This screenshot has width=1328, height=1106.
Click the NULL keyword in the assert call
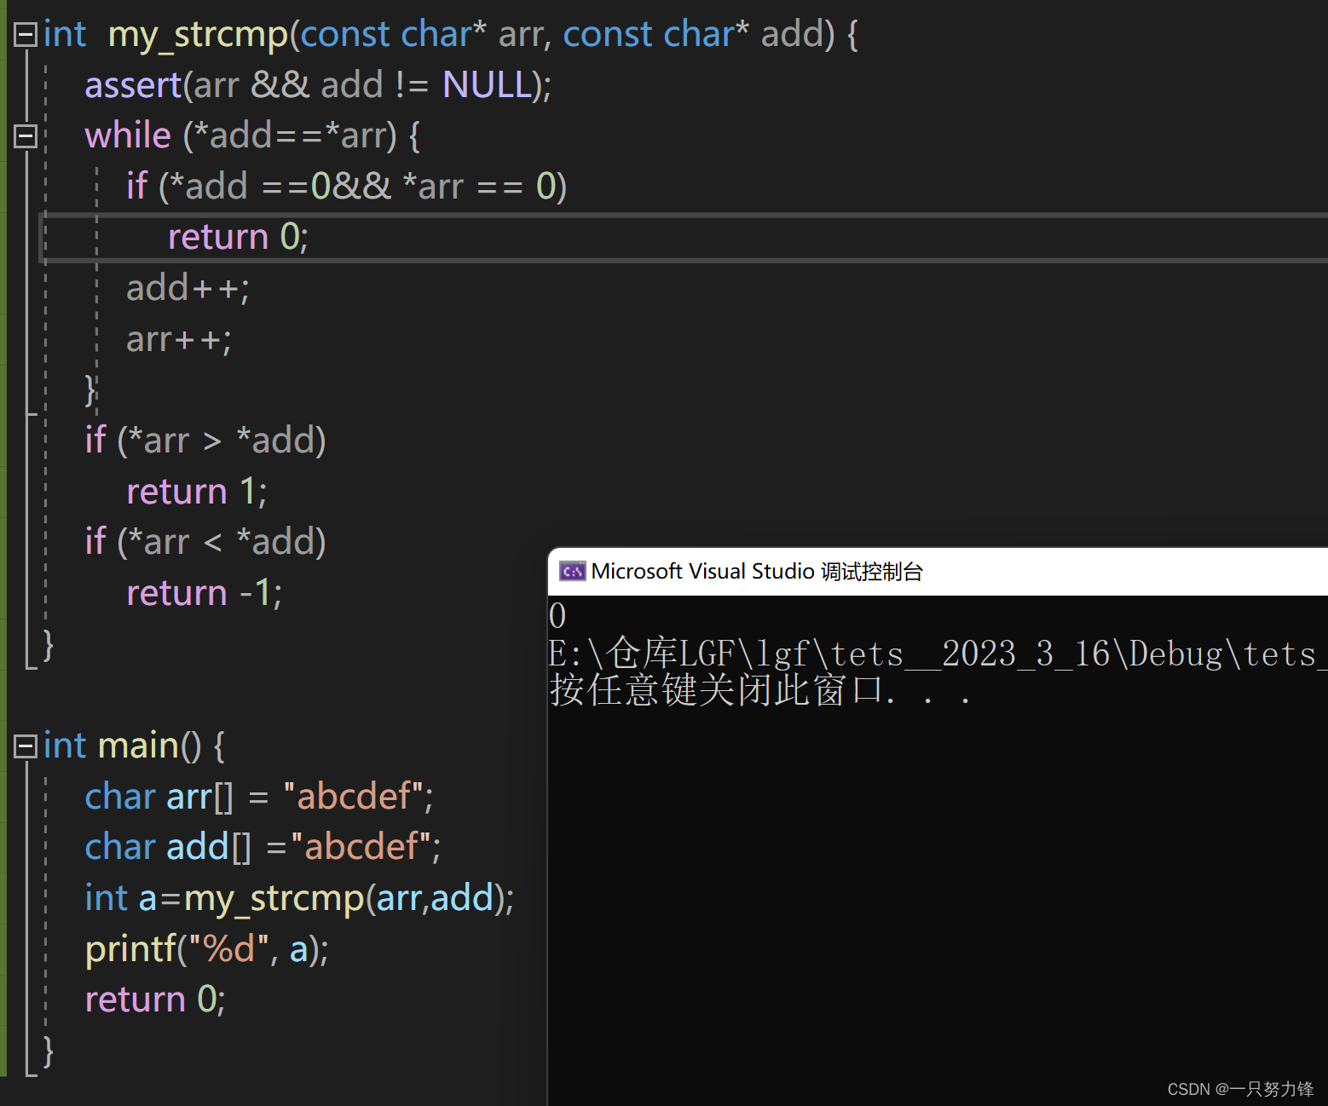click(485, 84)
